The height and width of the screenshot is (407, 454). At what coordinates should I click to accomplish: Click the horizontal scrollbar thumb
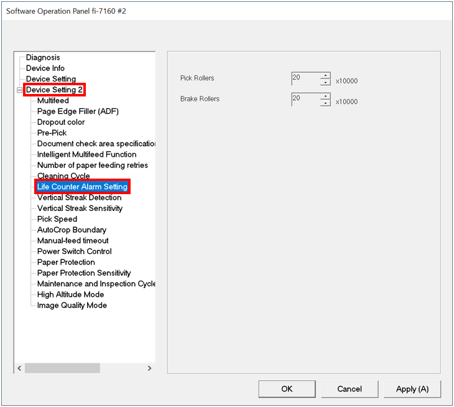coord(62,368)
